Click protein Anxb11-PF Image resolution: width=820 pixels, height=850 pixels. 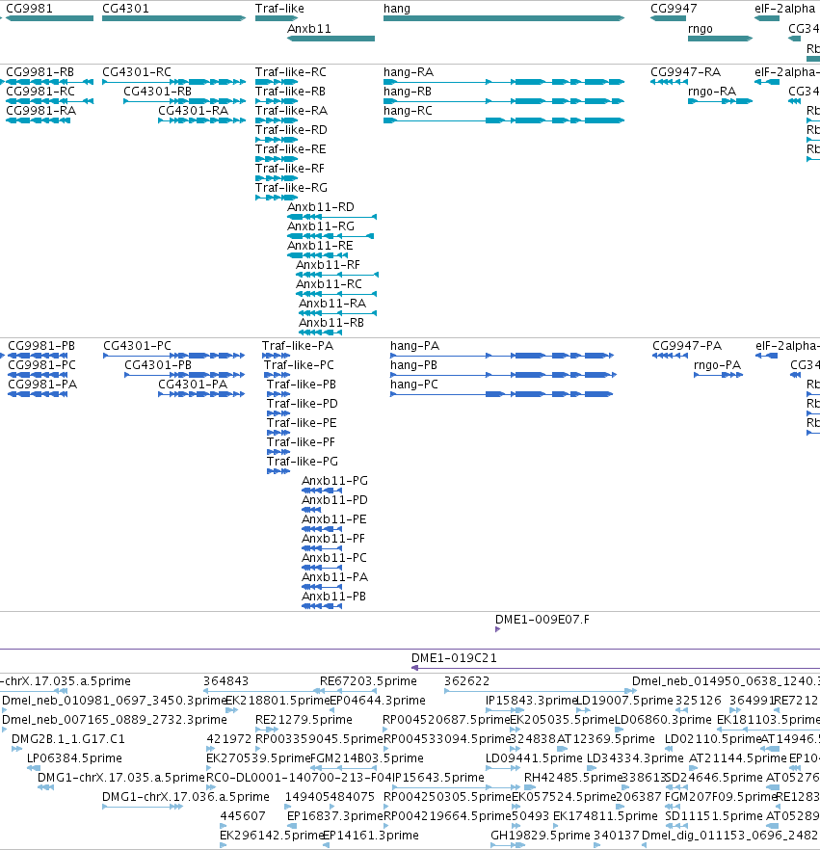(322, 548)
